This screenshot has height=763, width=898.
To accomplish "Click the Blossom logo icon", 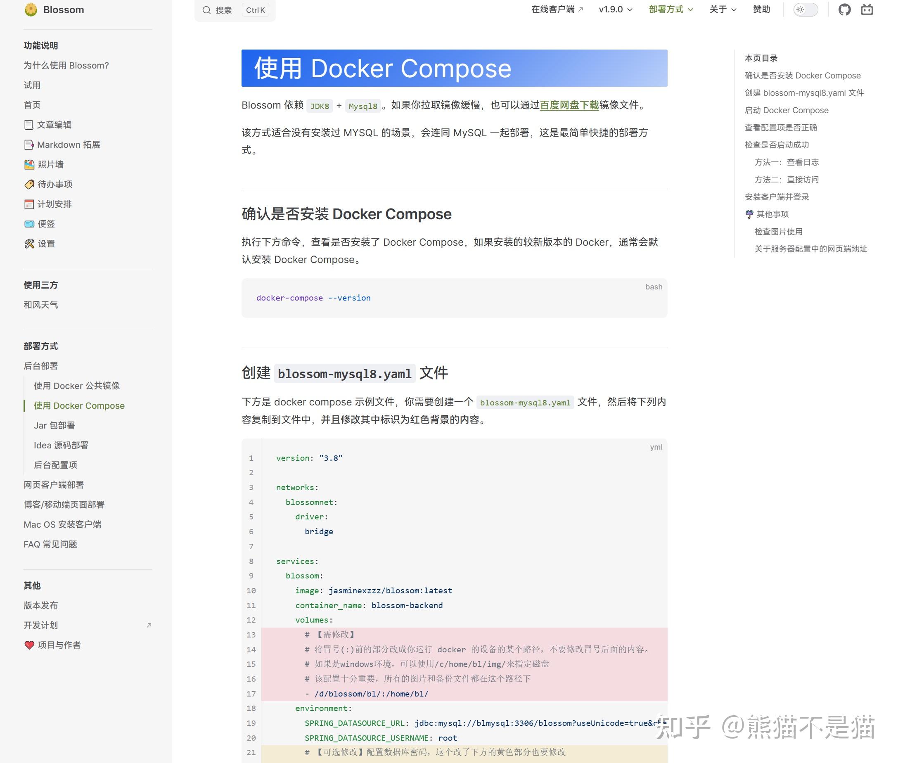I will pos(31,9).
